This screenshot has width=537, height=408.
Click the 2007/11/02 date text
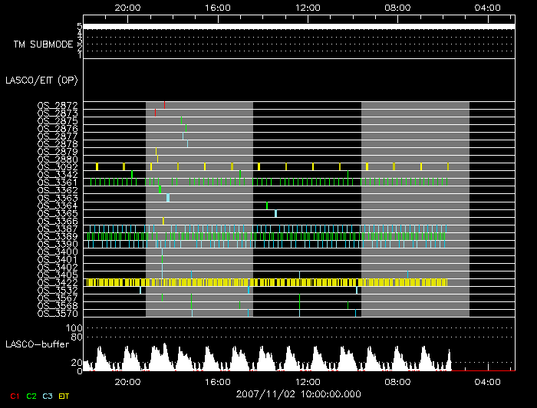coord(265,394)
